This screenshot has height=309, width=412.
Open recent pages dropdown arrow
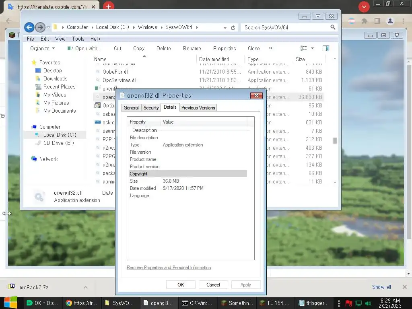pos(48,27)
